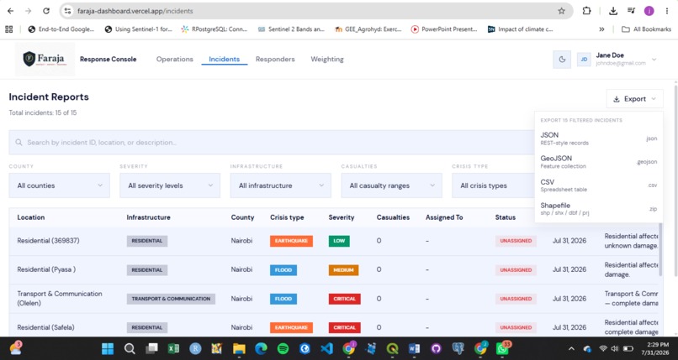This screenshot has width=678, height=360.
Task: Switch to the Operations tab
Action: point(175,59)
